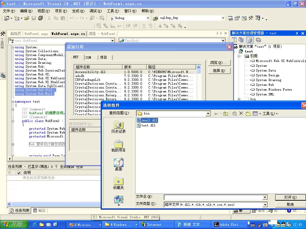Select Accessibility.dll in the component list
306x229 pixels.
tap(135, 72)
